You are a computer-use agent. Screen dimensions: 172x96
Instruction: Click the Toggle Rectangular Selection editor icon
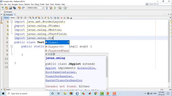[42, 18]
